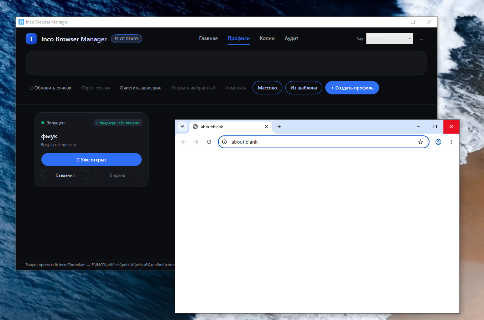Click the Уже открыт button on фыук card
This screenshot has height=320, width=484.
point(92,160)
